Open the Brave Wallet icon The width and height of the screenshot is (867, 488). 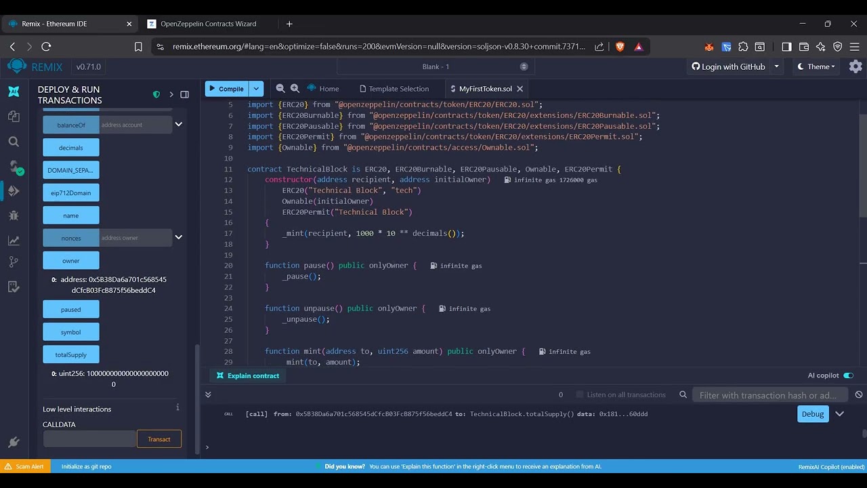pyautogui.click(x=804, y=47)
